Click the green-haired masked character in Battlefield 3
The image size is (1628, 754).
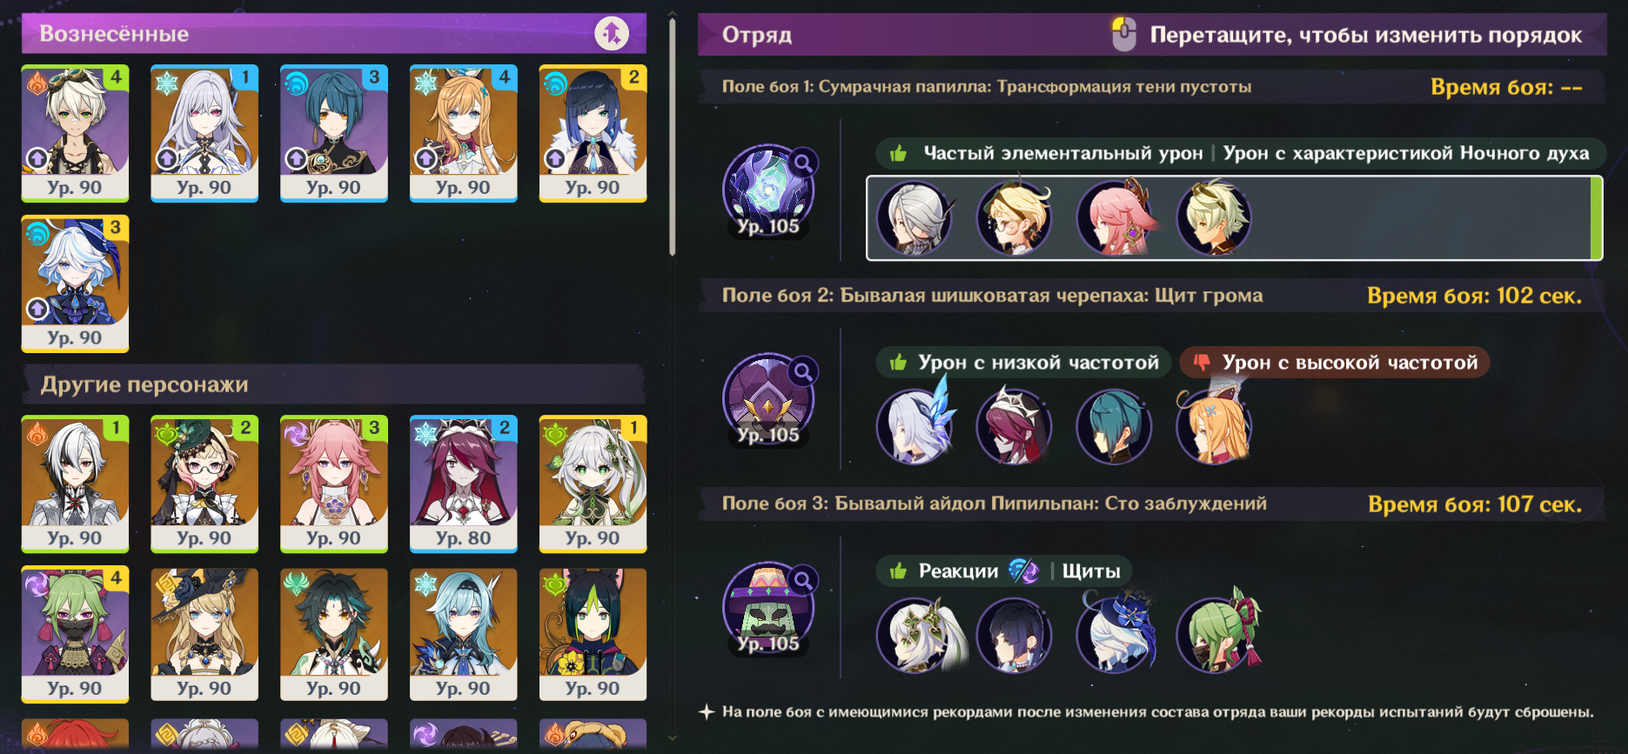1215,635
